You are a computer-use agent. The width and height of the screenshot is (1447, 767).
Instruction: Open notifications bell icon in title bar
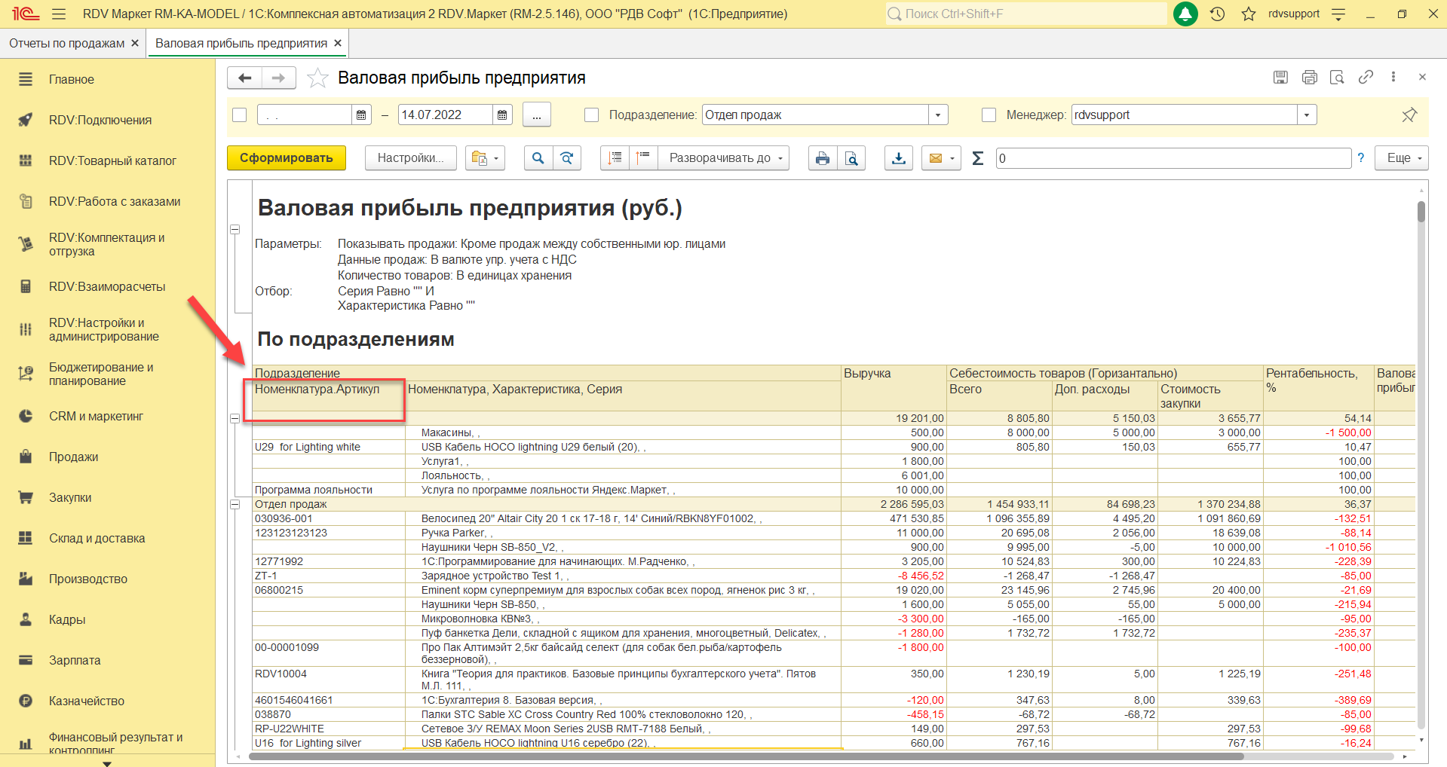pyautogui.click(x=1185, y=14)
